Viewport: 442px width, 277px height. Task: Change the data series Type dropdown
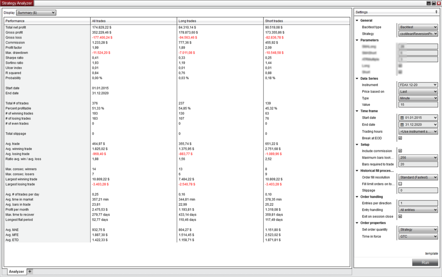(x=418, y=98)
